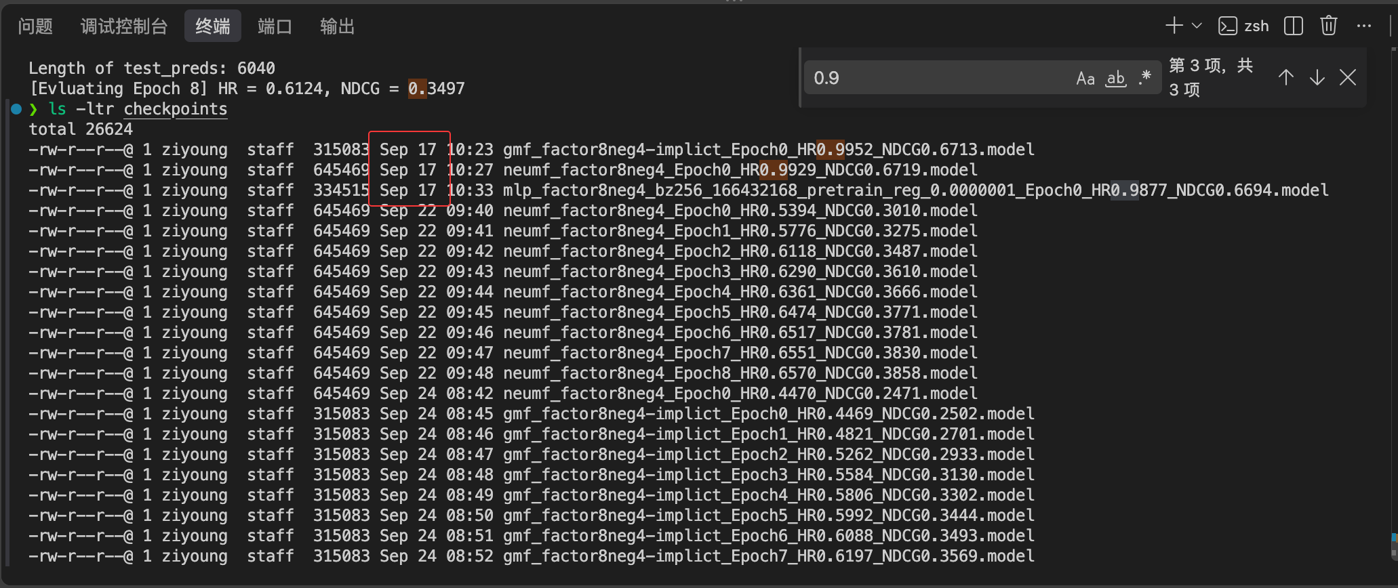Viewport: 1398px width, 588px height.
Task: Click the terminal vertical scrollbar
Action: (1394, 305)
